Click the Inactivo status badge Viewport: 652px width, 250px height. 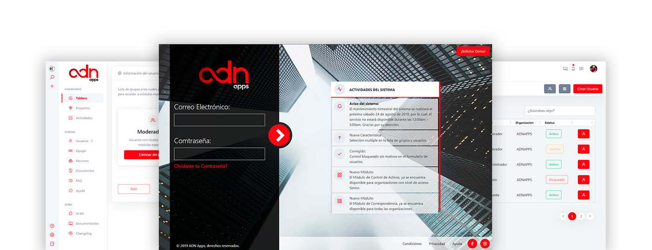point(555,149)
